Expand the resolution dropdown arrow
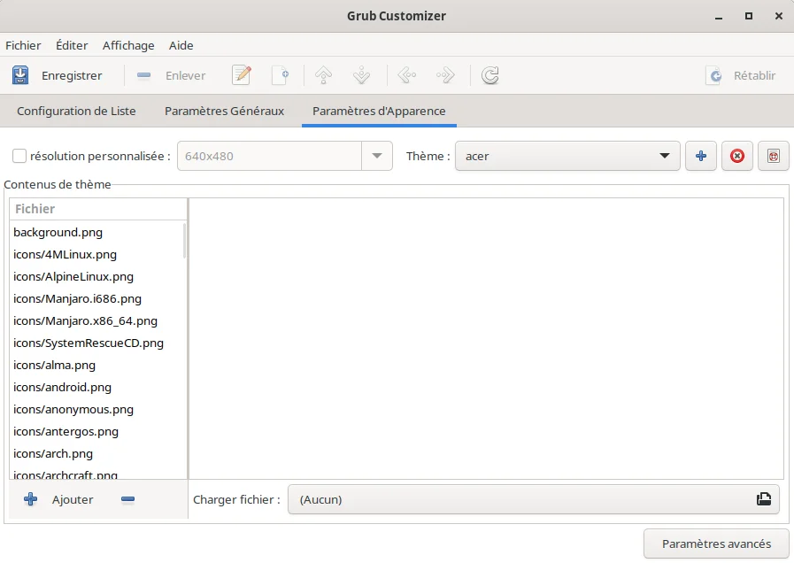This screenshot has height=563, width=794. (x=377, y=156)
